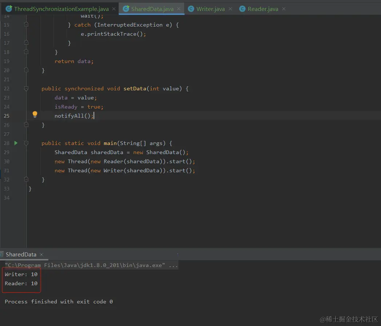Click e.printStackTrace() call
381x326 pixels.
click(113, 34)
